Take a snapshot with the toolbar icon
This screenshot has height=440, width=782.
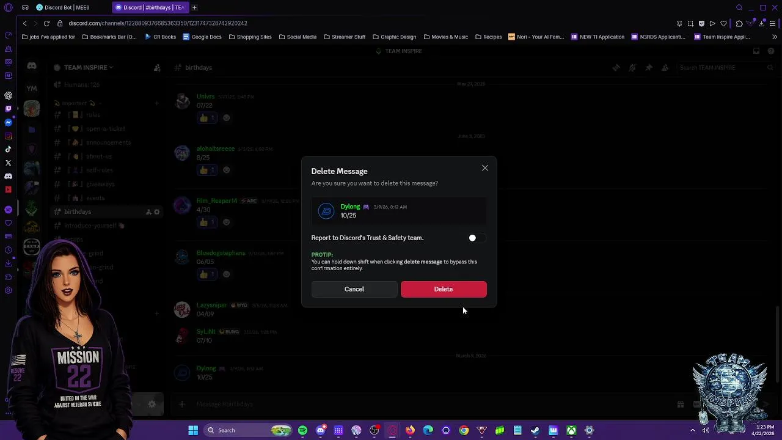coord(690,23)
